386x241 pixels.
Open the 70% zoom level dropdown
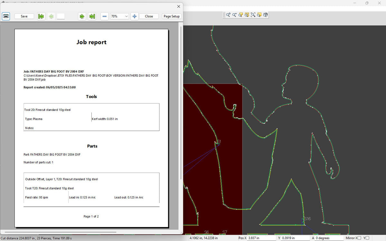pyautogui.click(x=119, y=16)
